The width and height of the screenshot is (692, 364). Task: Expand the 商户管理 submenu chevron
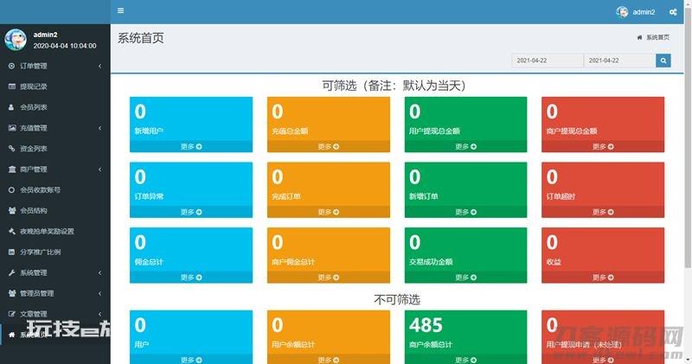tap(99, 169)
